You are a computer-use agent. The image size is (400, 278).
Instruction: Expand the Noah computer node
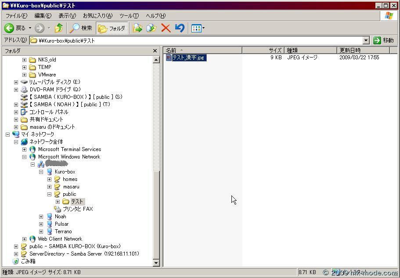click(41, 217)
